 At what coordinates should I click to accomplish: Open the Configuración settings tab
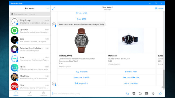click(44, 94)
